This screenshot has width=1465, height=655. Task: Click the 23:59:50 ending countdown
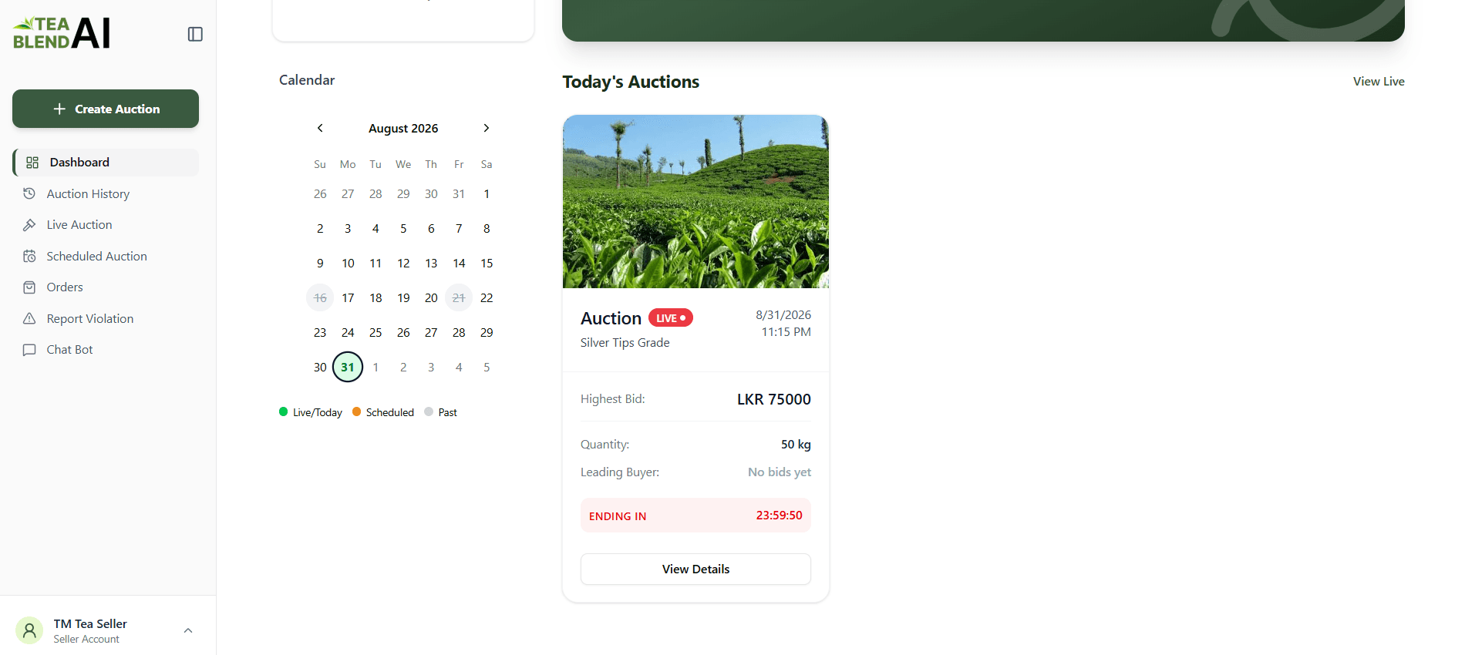coord(779,516)
